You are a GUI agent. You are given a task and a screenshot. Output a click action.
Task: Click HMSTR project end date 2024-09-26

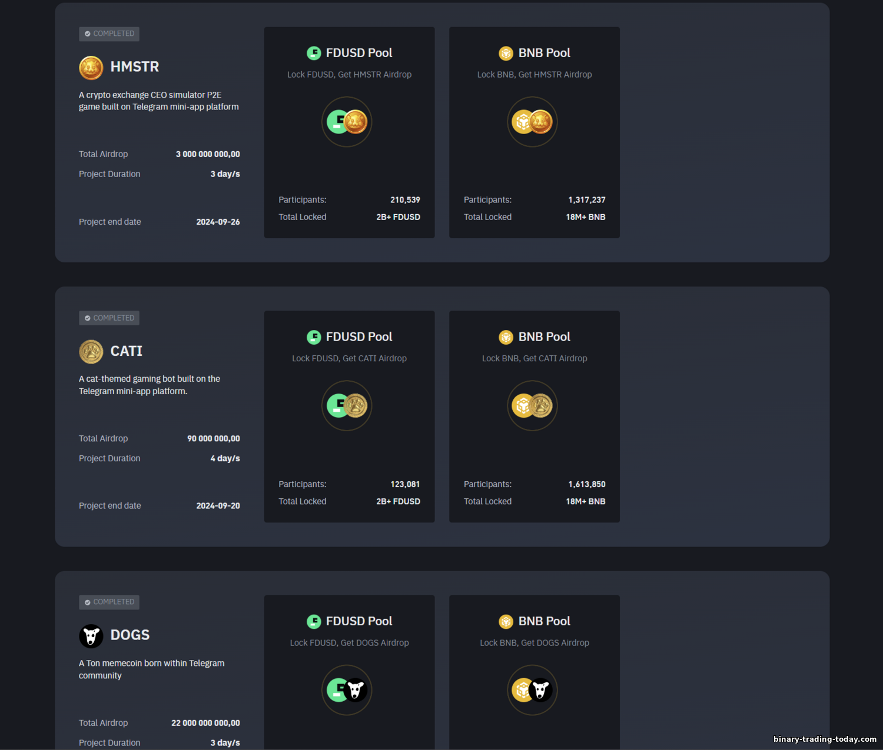[218, 222]
